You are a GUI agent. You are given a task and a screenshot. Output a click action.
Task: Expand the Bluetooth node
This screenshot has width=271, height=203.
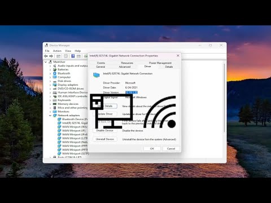(50, 73)
